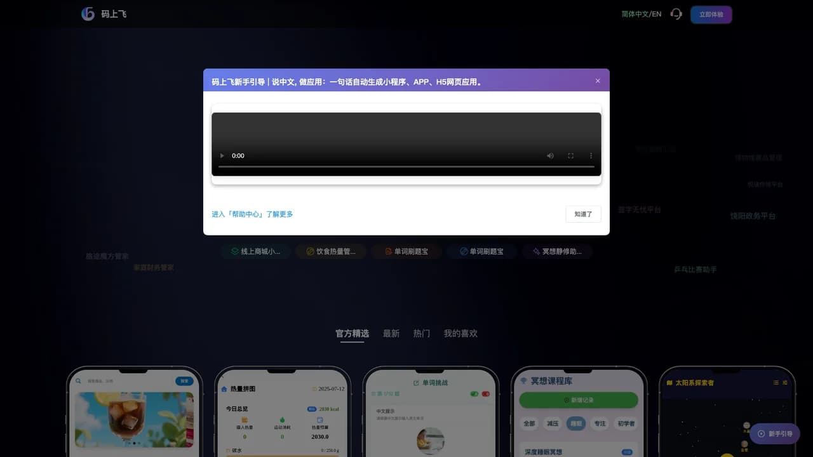
Task: Click the 码上飞 logo icon
Action: tap(88, 14)
